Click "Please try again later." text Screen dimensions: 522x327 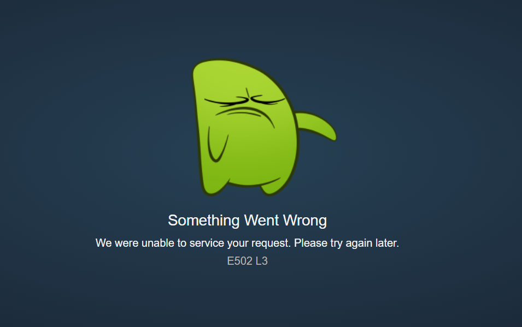pos(347,243)
